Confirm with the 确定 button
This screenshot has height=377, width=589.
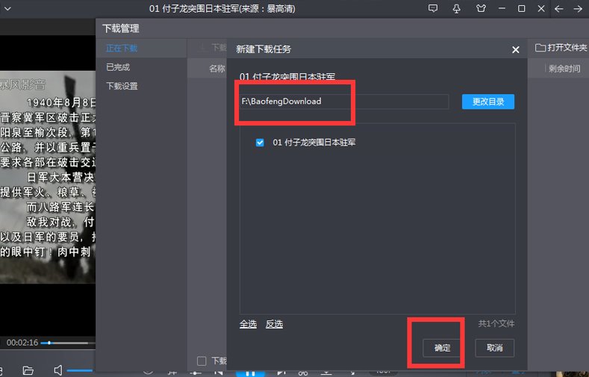pos(442,348)
